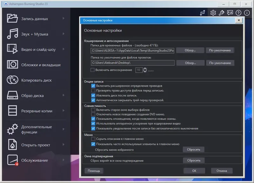Click the Образ диска drive icon
The image size is (254, 183).
tap(12, 95)
